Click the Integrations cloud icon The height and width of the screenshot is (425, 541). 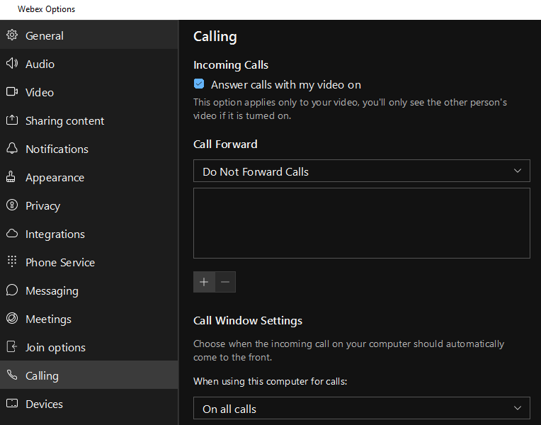point(12,233)
